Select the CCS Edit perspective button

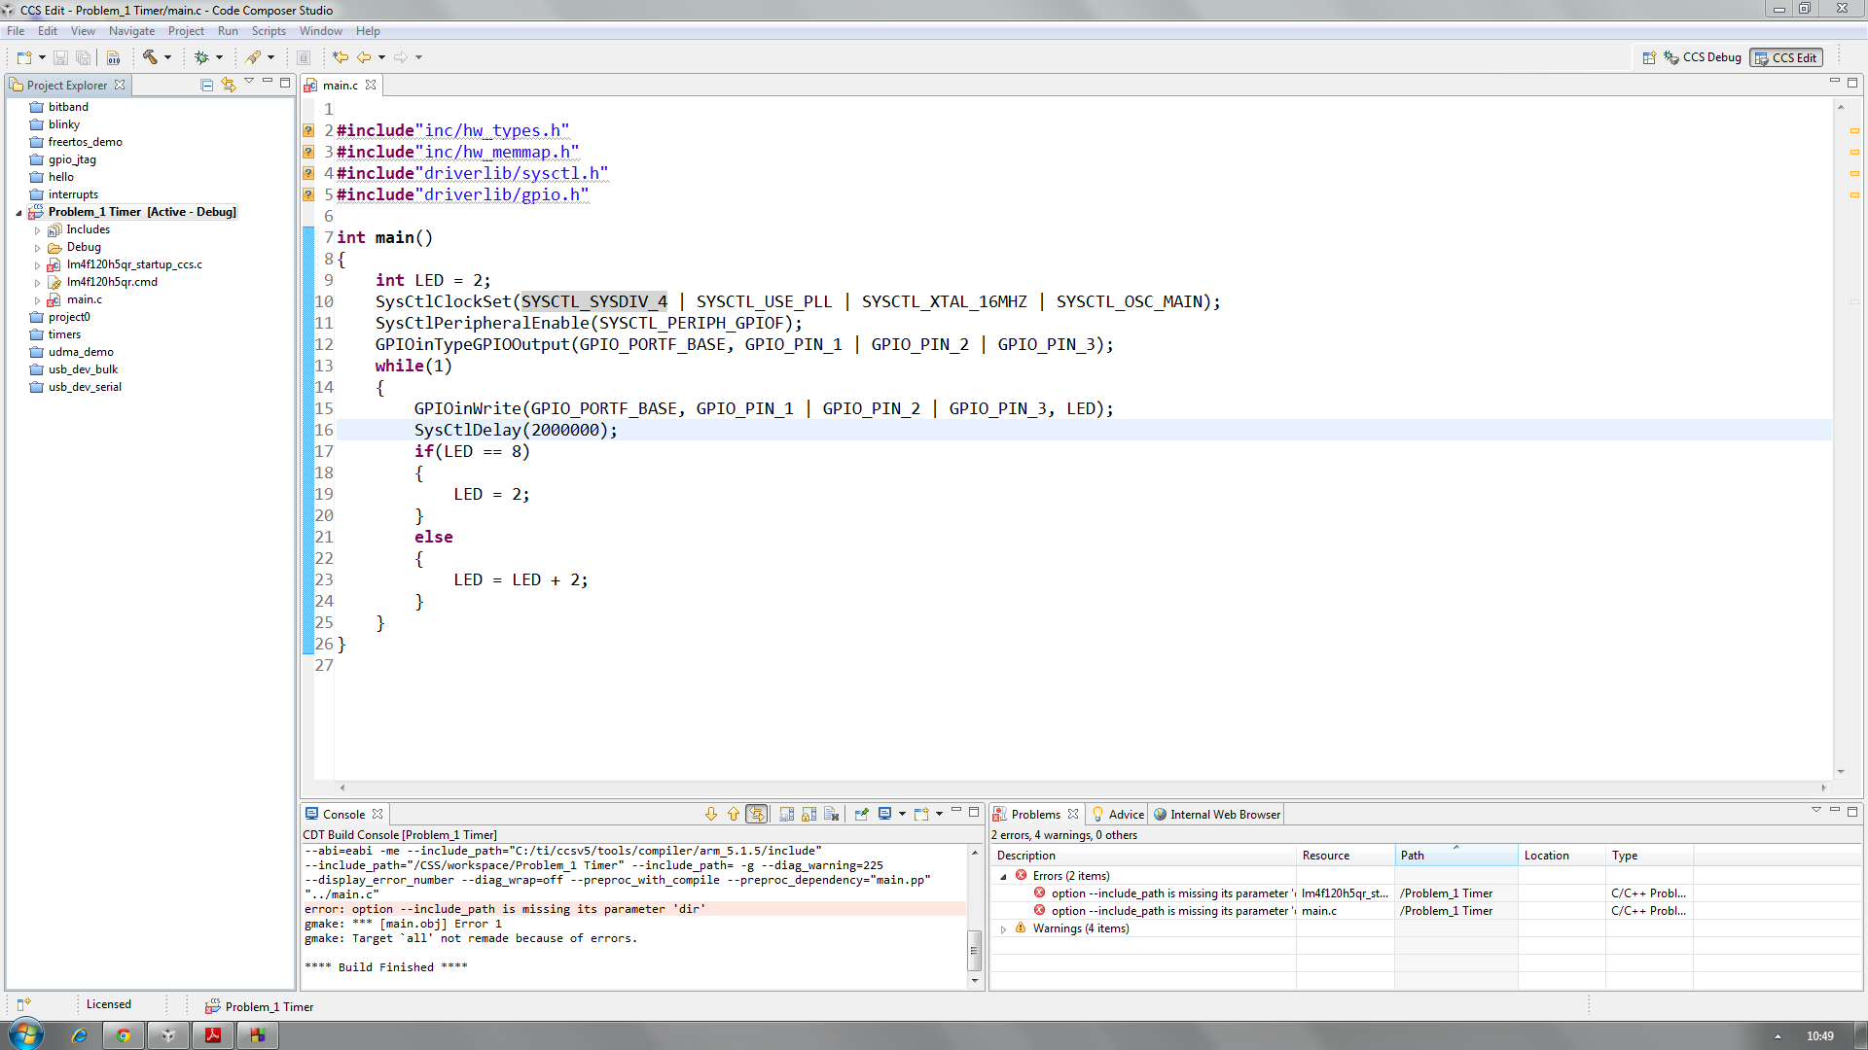pos(1785,57)
